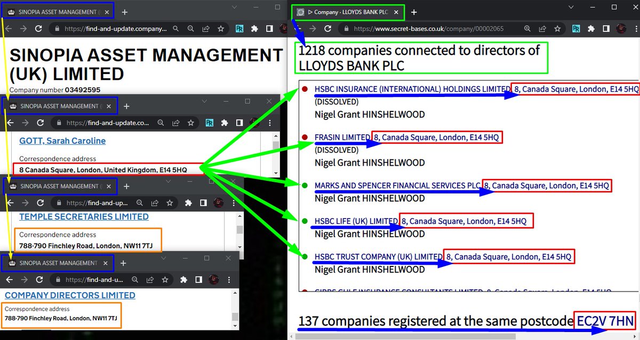Open the profile avatar in the Lloyds Bank window

coord(621,29)
